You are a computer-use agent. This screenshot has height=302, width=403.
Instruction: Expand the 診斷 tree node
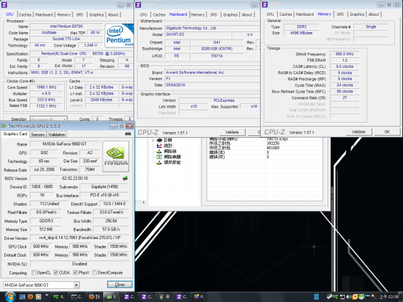click(x=153, y=140)
